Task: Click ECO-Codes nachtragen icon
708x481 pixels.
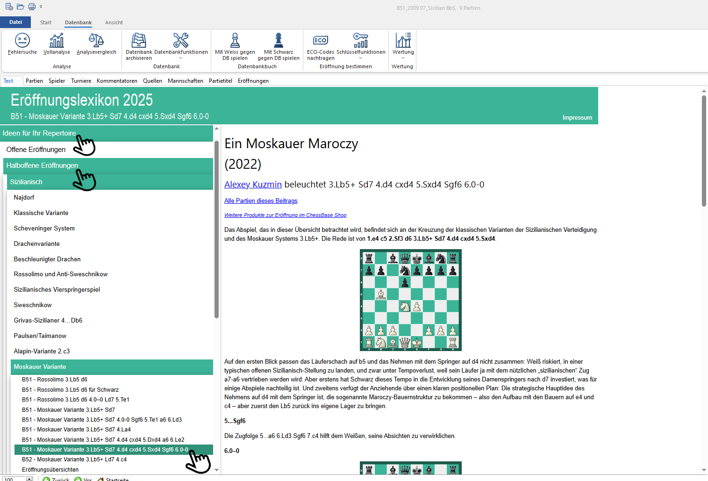Action: point(321,44)
